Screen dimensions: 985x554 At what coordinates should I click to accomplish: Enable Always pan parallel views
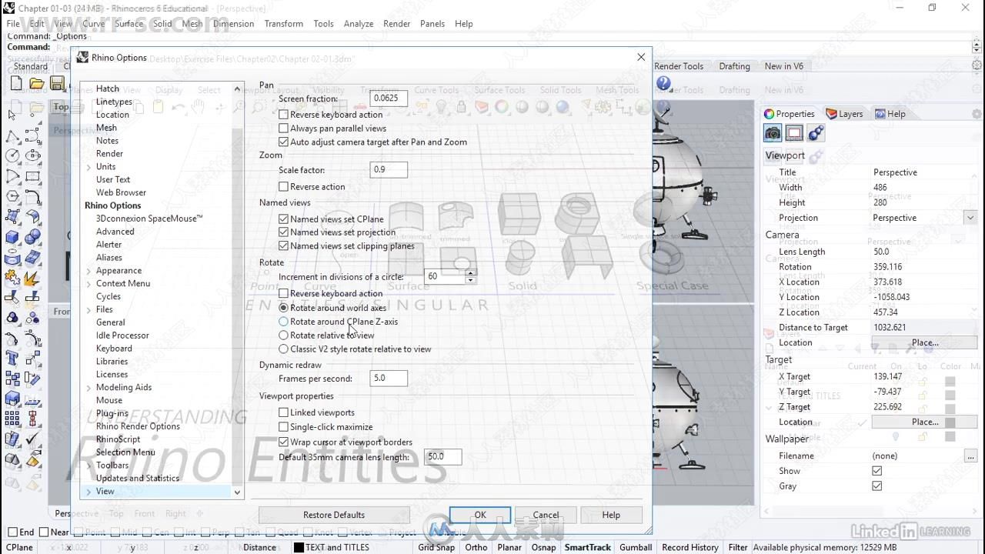click(x=283, y=128)
